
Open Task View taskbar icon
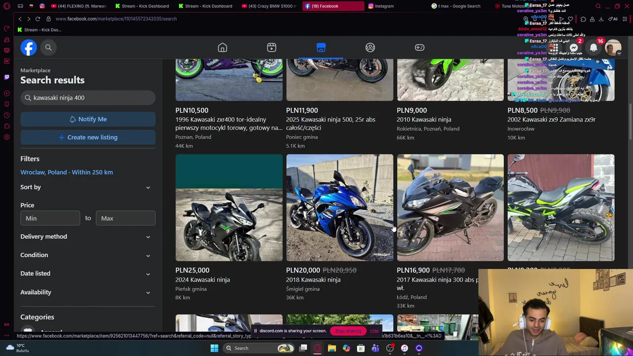pyautogui.click(x=303, y=348)
